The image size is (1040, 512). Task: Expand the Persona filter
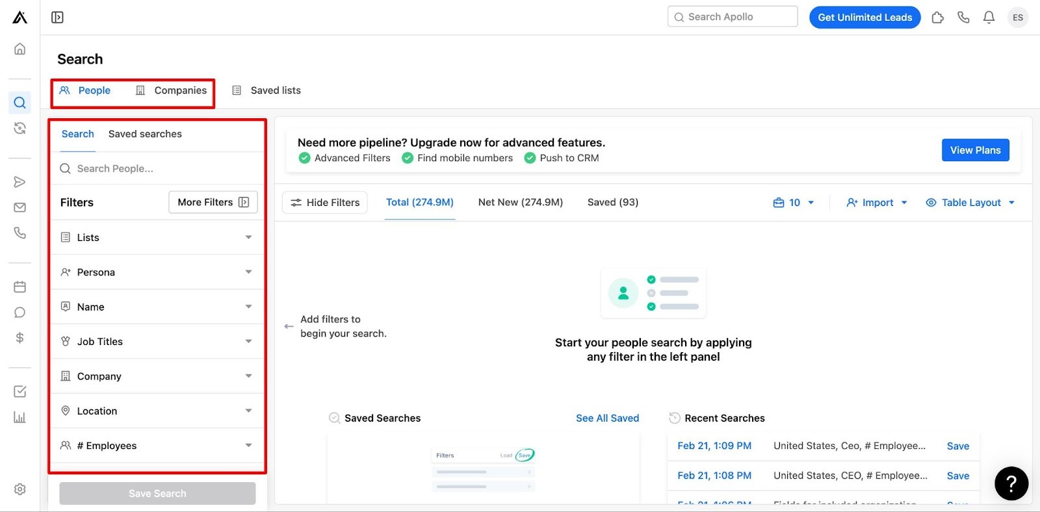[157, 272]
